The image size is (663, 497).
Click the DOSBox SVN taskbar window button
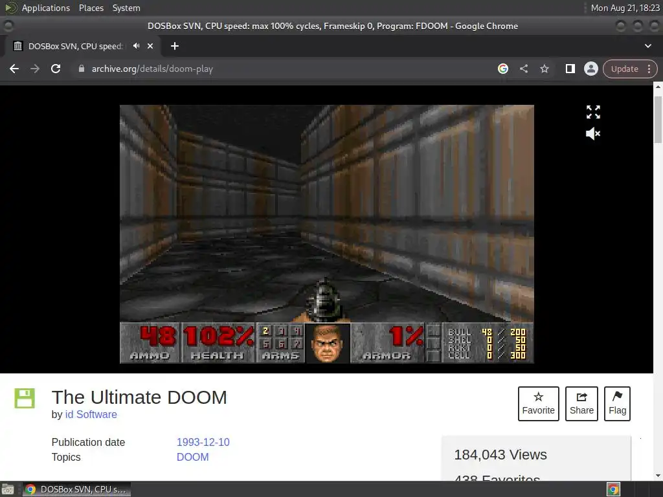(76, 489)
